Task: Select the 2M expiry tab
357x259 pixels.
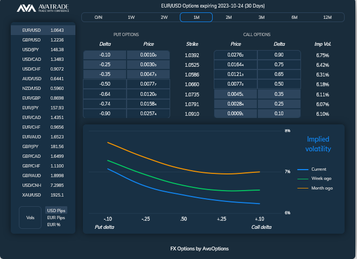Action: 229,17
